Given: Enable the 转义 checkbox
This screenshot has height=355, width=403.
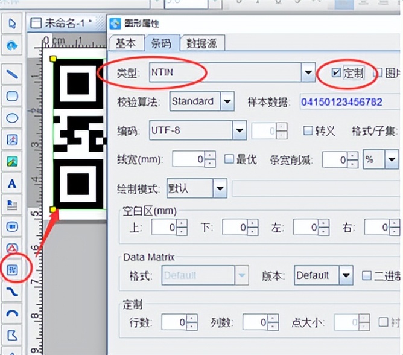Looking at the screenshot, I should 308,130.
